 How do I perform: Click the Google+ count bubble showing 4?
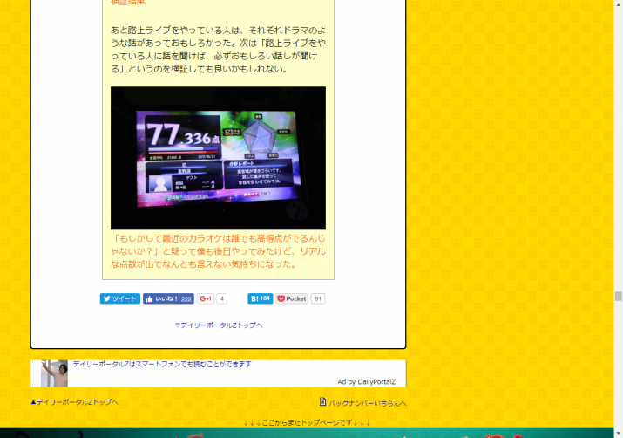222,298
